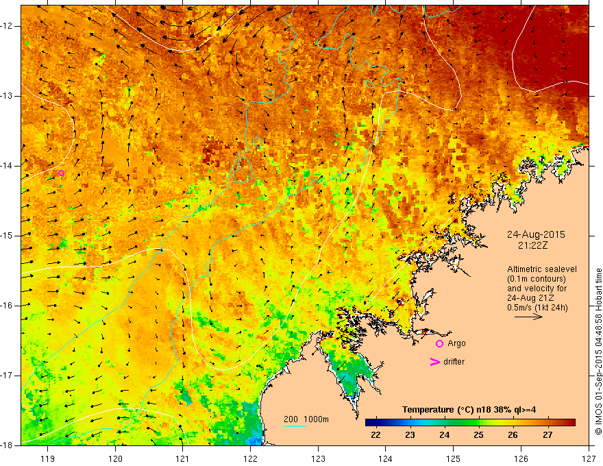Click the longitude axis label 127
The width and height of the screenshot is (603, 466).
589,458
